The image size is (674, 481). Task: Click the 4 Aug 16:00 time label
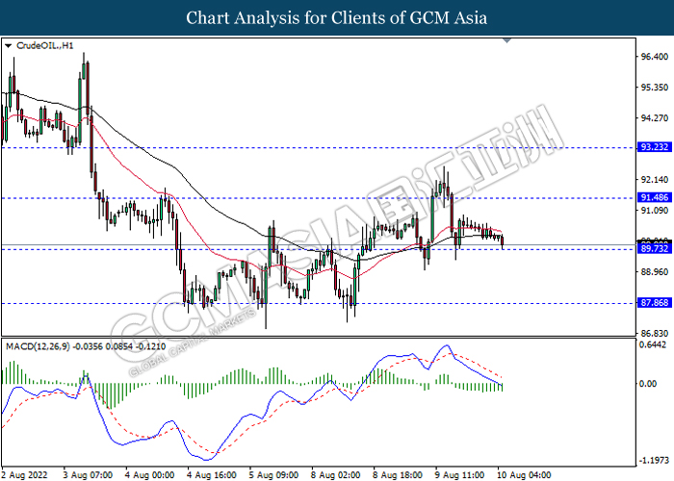pyautogui.click(x=212, y=475)
